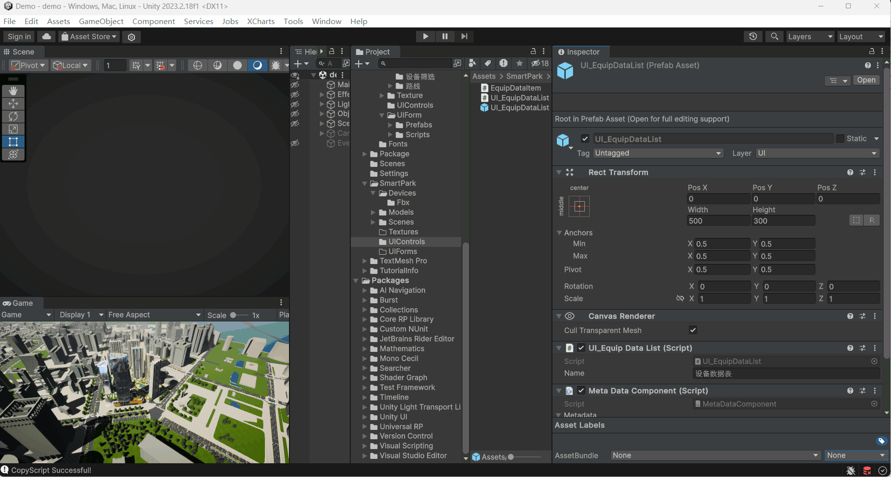
Task: Collapse the Rect Transform component
Action: (x=559, y=172)
